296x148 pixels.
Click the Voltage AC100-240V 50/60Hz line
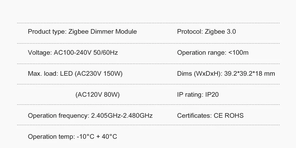point(73,53)
